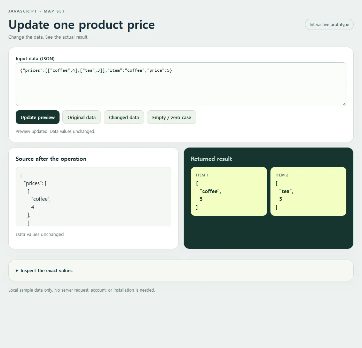The width and height of the screenshot is (362, 348).
Task: Click the Interactive prototype badge
Action: pos(329,24)
